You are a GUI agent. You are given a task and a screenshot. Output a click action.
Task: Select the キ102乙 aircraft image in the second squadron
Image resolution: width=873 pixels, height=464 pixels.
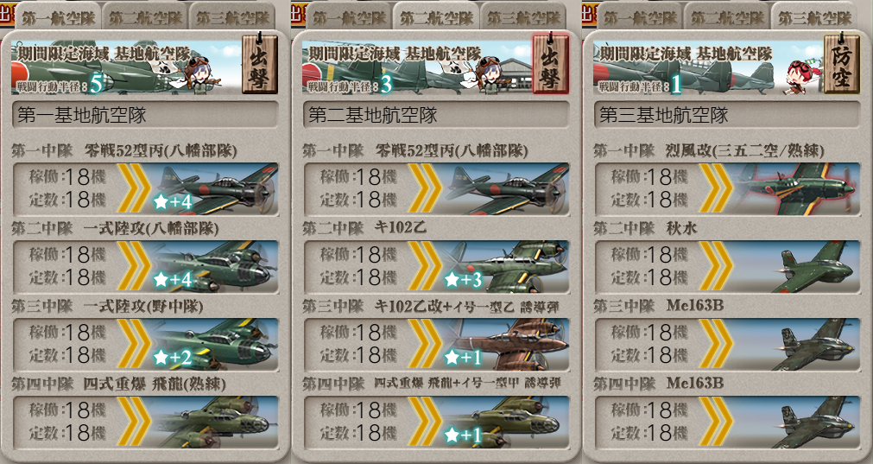[505, 266]
